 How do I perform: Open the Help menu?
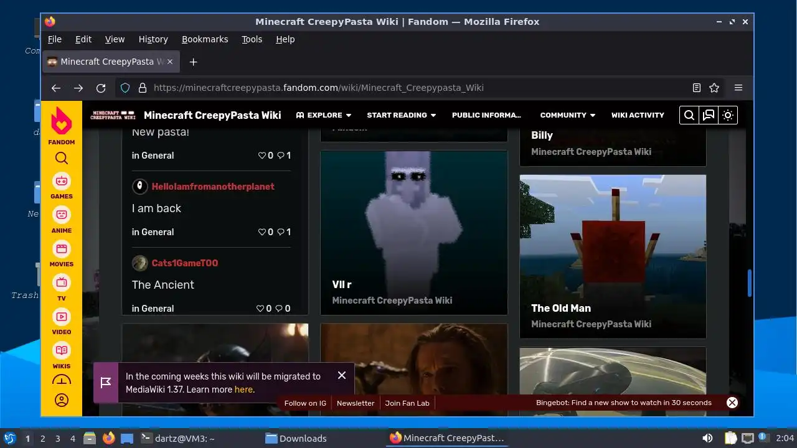(285, 39)
